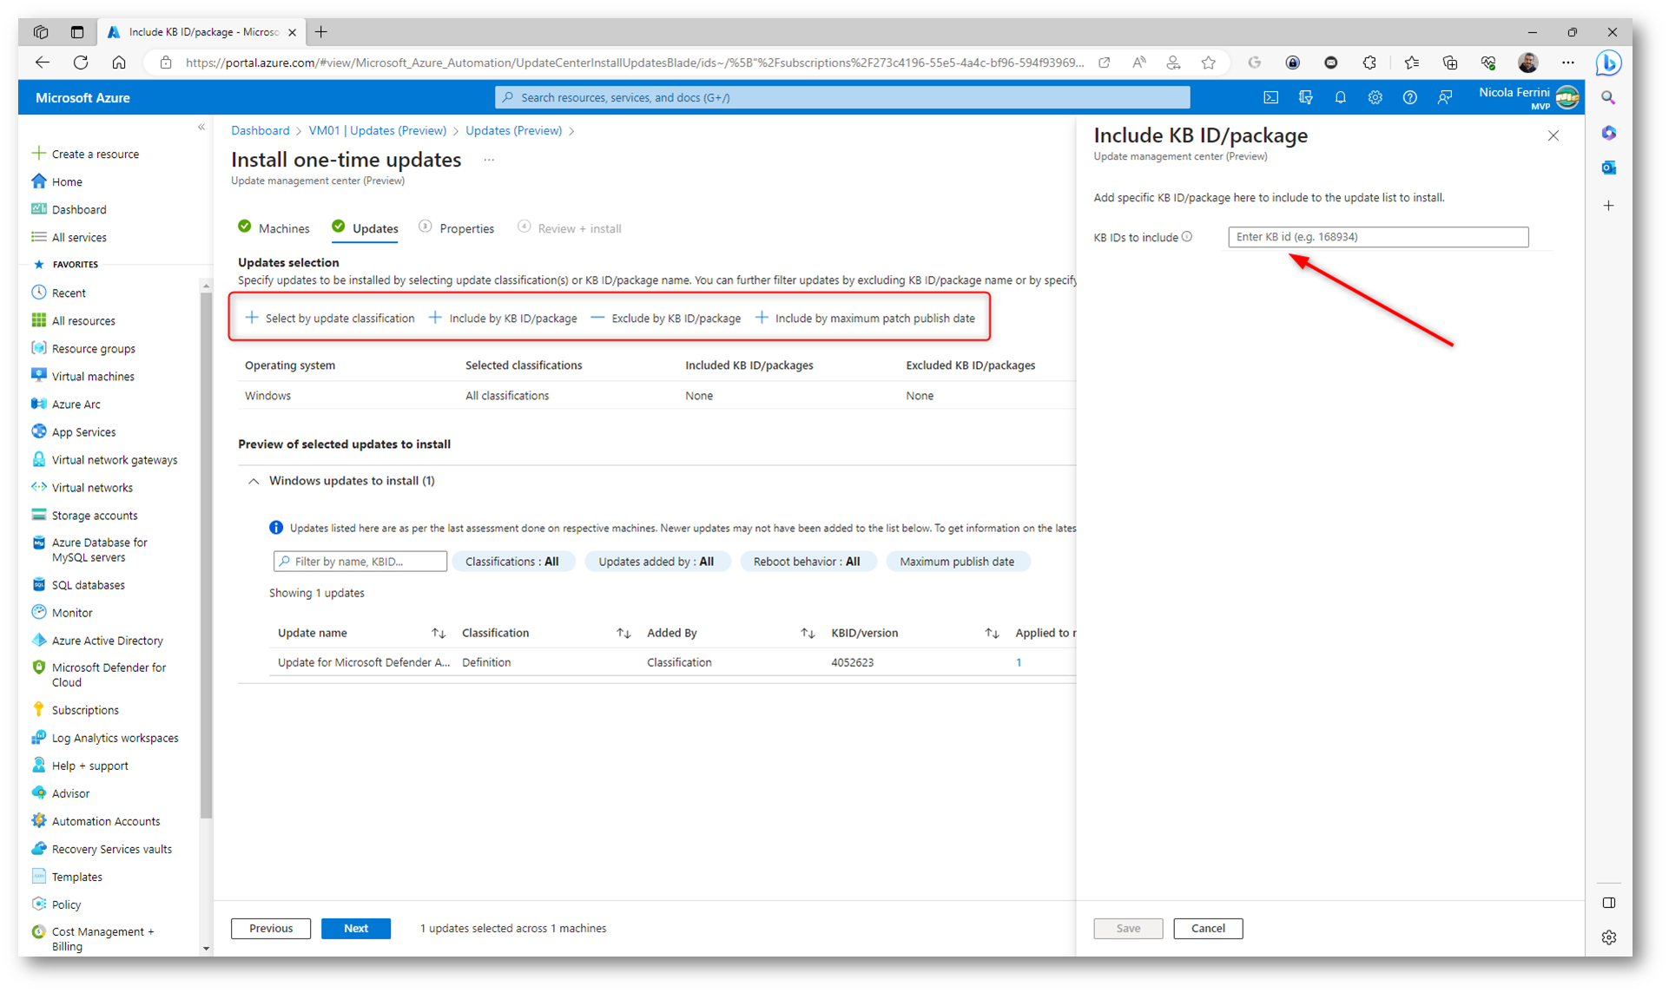Viewport: 1669px width, 993px height.
Task: Open the Nicola Ferrini account avatar
Action: pos(1567,98)
